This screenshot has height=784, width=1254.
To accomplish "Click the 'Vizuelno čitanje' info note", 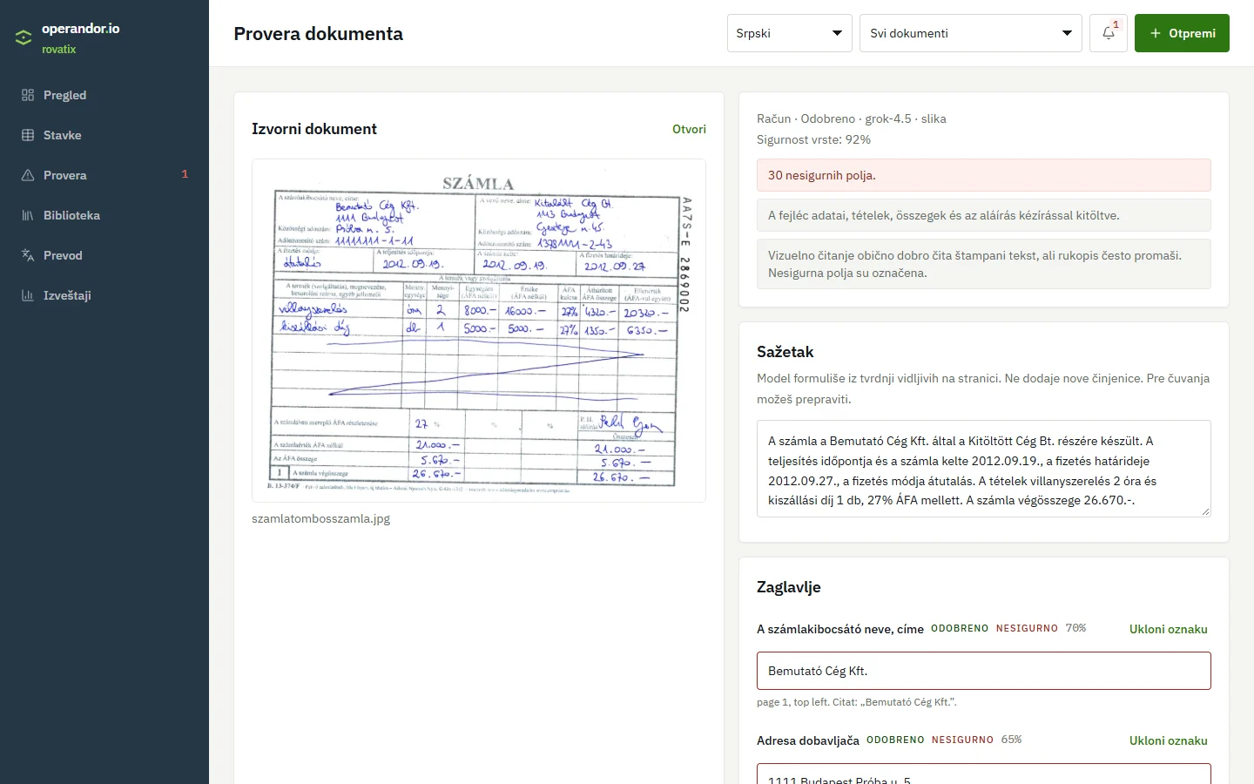I will pos(984,264).
